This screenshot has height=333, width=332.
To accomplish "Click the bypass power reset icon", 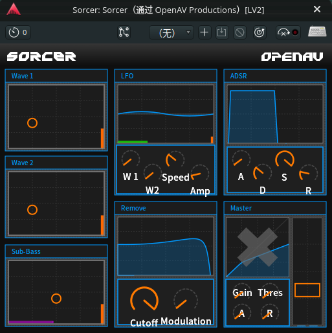I will 260,32.
